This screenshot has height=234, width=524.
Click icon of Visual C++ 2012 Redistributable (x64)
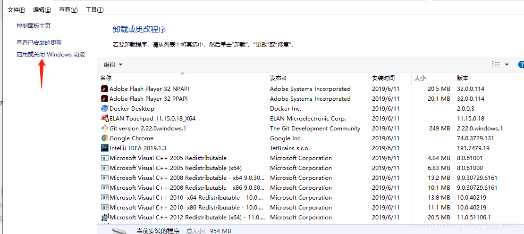[105, 218]
